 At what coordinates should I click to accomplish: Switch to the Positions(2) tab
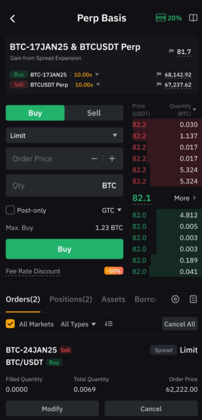[x=71, y=299]
